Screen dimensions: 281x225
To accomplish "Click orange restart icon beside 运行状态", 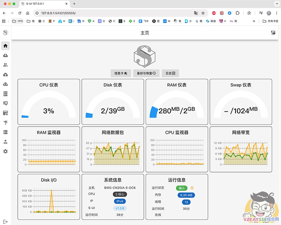I will click(x=192, y=188).
